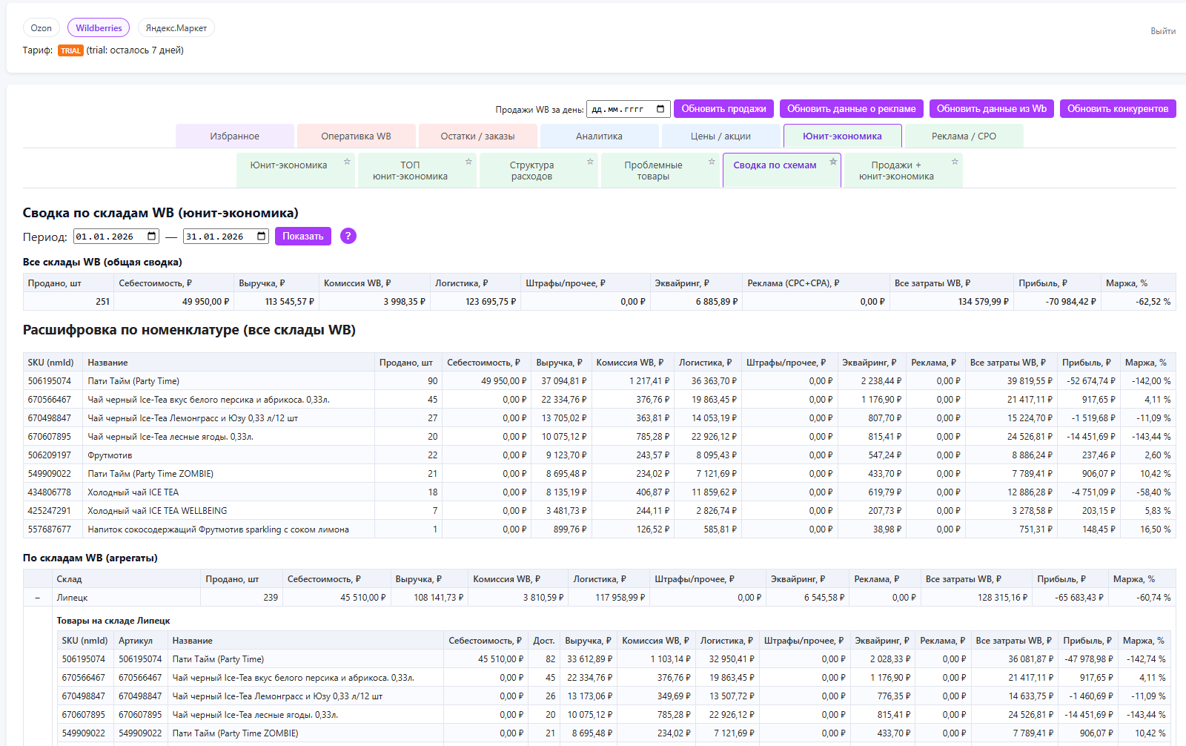This screenshot has width=1186, height=746.
Task: Open the Структура расходов sub-tab
Action: pyautogui.click(x=532, y=171)
